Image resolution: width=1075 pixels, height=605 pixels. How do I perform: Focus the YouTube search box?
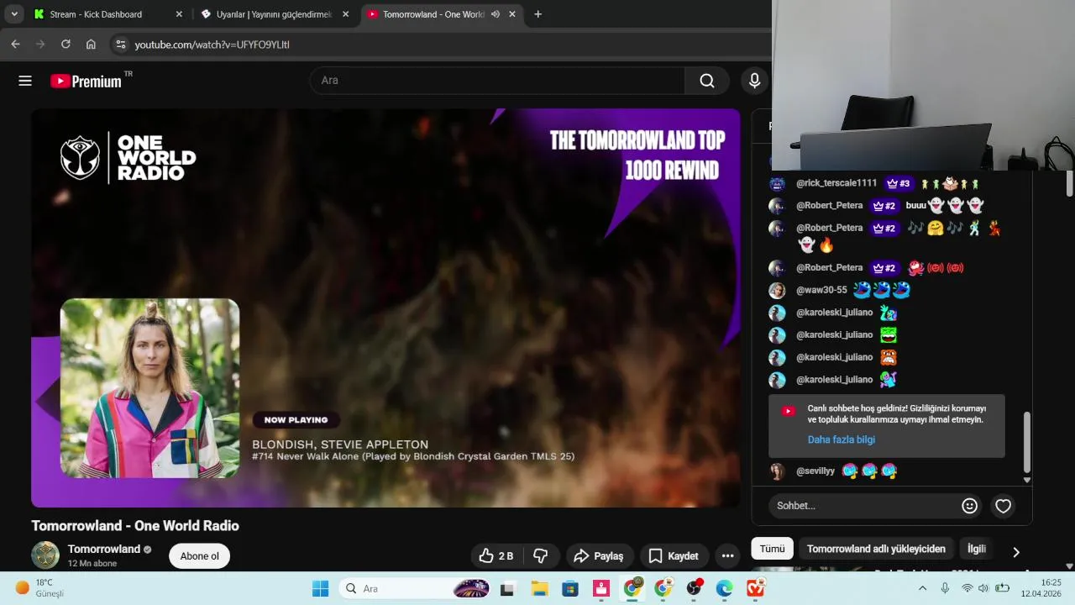coord(497,81)
